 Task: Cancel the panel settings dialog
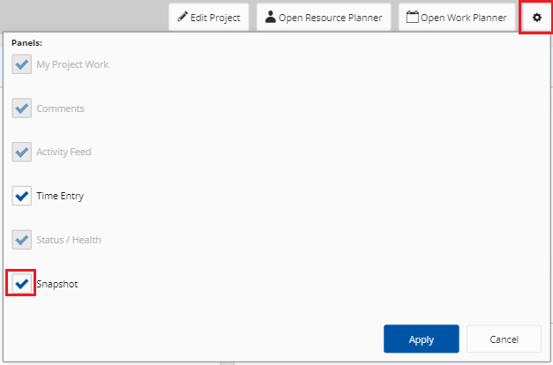click(x=504, y=339)
